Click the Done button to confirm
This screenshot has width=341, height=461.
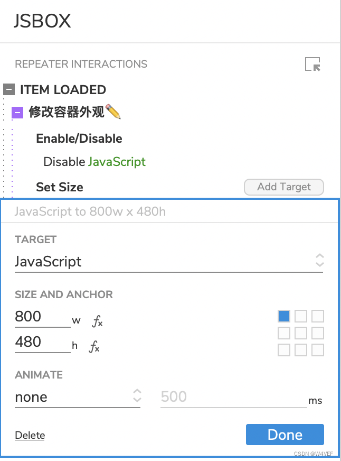tap(285, 435)
